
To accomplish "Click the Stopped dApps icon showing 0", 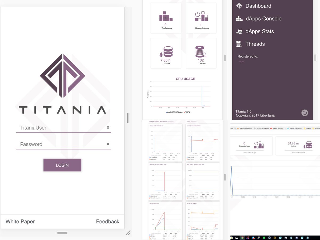I will tap(259, 145).
